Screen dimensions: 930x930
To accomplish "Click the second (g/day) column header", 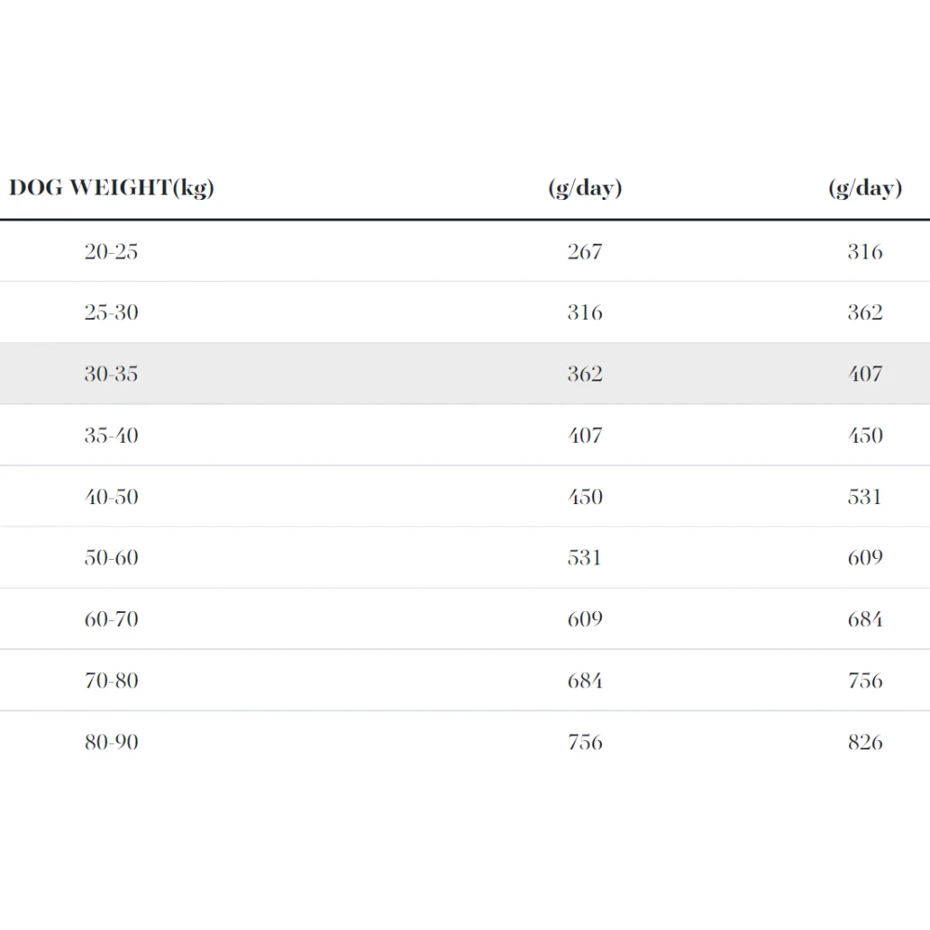I will pos(865,188).
